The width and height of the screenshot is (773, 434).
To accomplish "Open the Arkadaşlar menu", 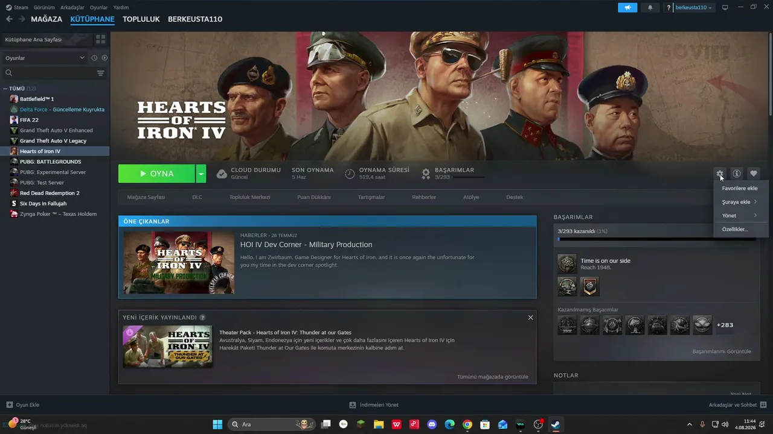I will tap(72, 8).
